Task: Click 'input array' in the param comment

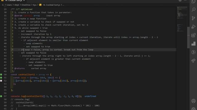Action: tap(53, 16)
